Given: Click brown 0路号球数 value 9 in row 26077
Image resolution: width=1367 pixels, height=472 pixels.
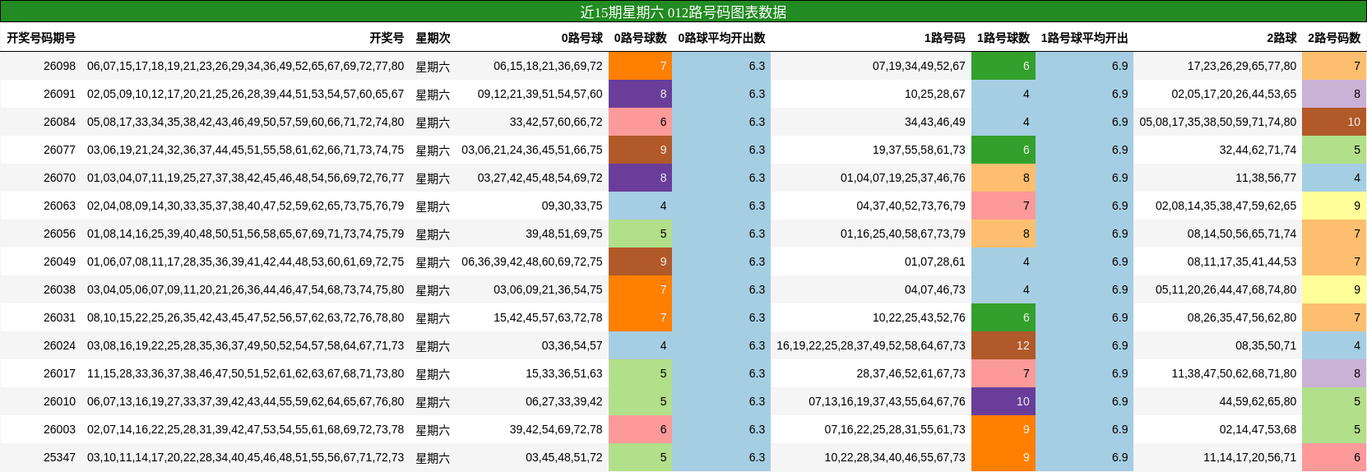Looking at the screenshot, I should point(640,150).
